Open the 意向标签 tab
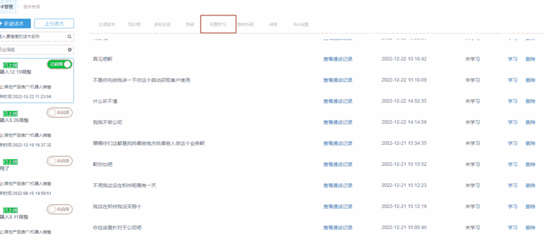The width and height of the screenshot is (545, 239). pos(246,25)
